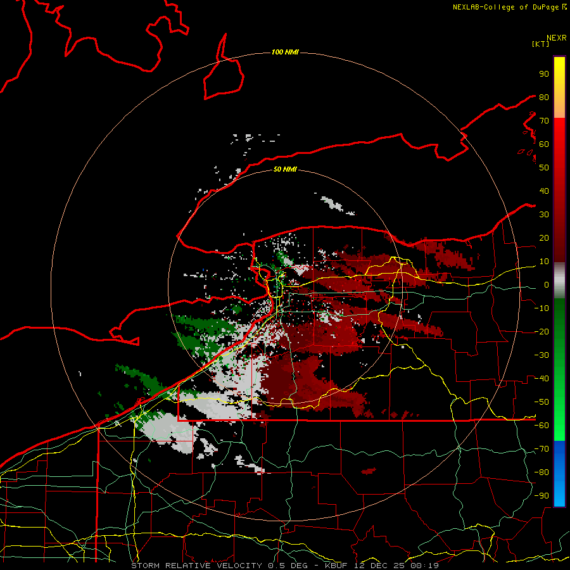Select the -80 value on velocity scale
This screenshot has height=570, width=570.
[x=541, y=472]
